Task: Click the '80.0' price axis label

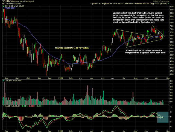Action: point(171,16)
